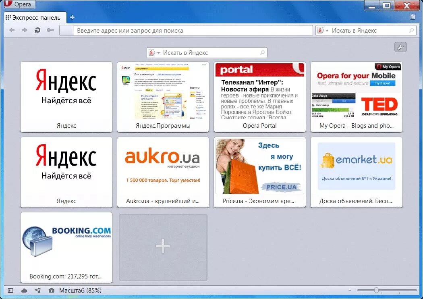
Task: Open the Яндекс.Программы speed dial tile
Action: [x=163, y=97]
